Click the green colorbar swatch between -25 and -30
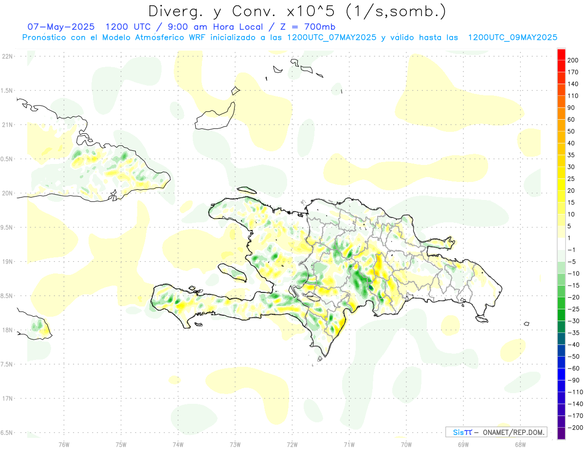Viewport: 584px width, 451px height. 561,315
